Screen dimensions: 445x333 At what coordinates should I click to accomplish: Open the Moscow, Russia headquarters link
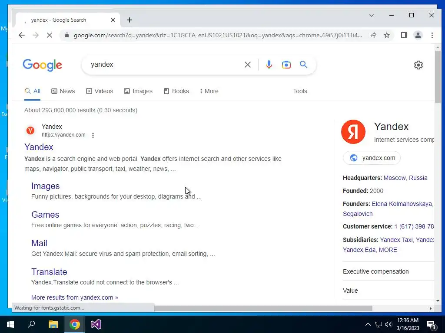[405, 178]
